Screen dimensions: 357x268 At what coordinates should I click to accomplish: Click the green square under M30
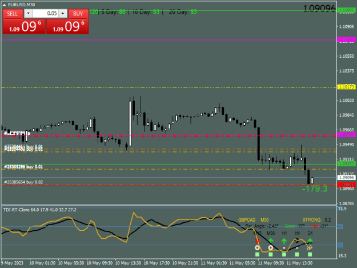click(271, 254)
